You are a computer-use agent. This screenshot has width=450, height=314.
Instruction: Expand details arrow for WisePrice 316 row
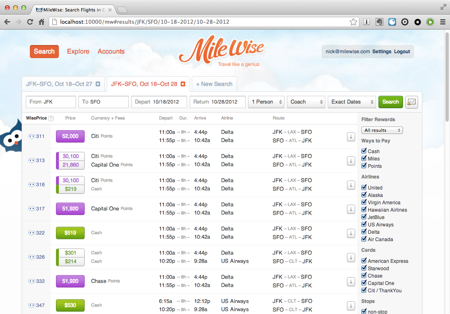[351, 185]
